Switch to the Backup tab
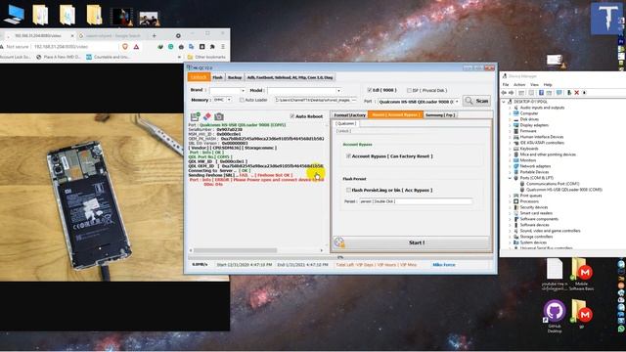The image size is (626, 352). coord(235,77)
